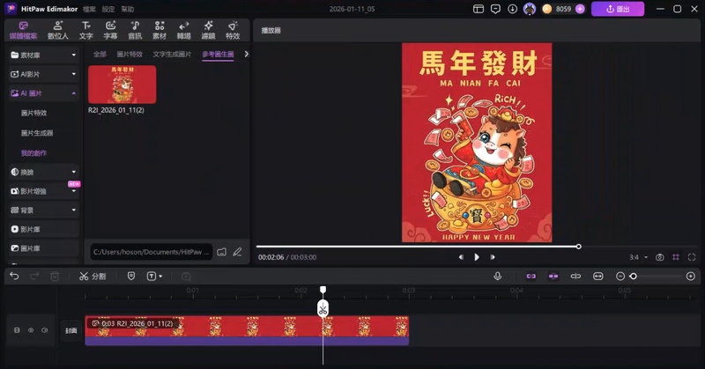The image size is (705, 369).
Task: Click the timeline zoom in plus icon
Action: 691,276
